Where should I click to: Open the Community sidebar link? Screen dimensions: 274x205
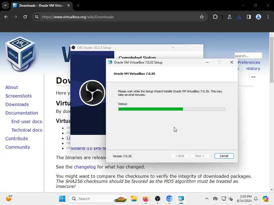pyautogui.click(x=18, y=147)
